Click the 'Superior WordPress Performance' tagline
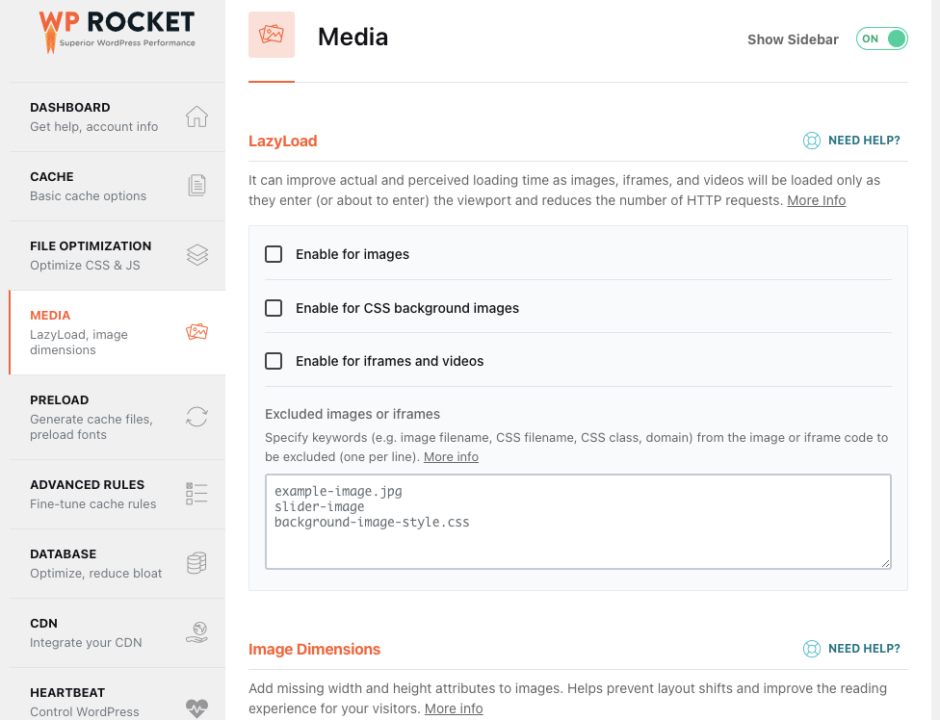Image resolution: width=940 pixels, height=720 pixels. coord(127,43)
